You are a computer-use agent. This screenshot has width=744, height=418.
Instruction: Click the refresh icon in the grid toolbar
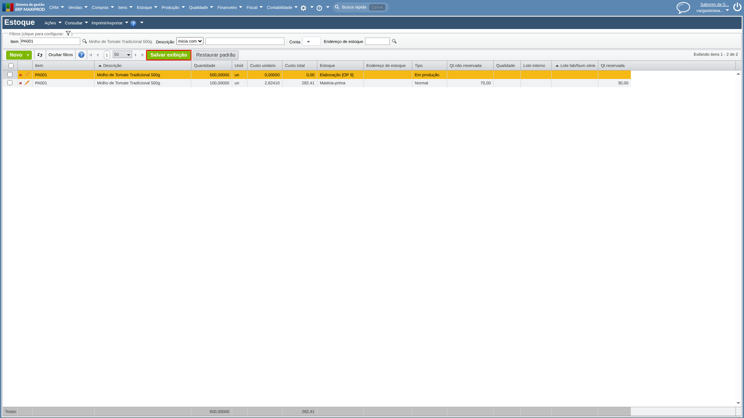(40, 55)
